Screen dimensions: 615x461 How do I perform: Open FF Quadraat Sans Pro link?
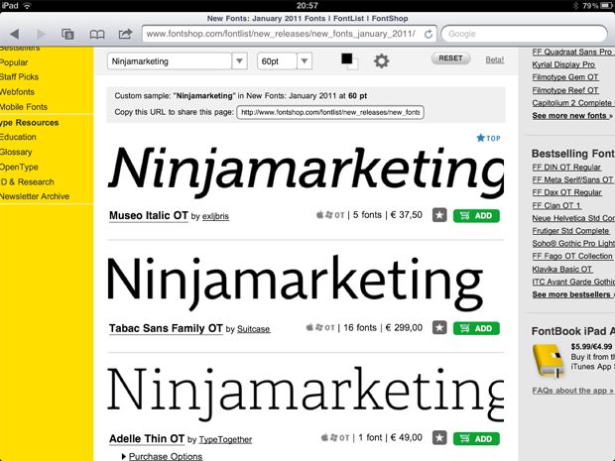tap(573, 52)
